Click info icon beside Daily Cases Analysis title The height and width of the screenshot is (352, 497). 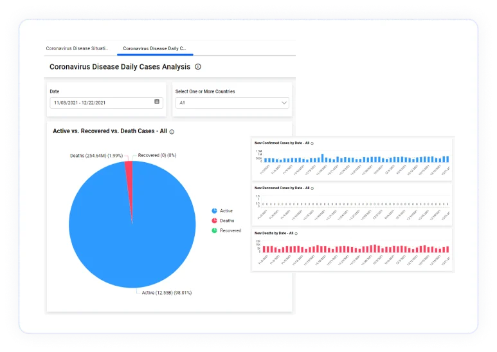(x=198, y=67)
